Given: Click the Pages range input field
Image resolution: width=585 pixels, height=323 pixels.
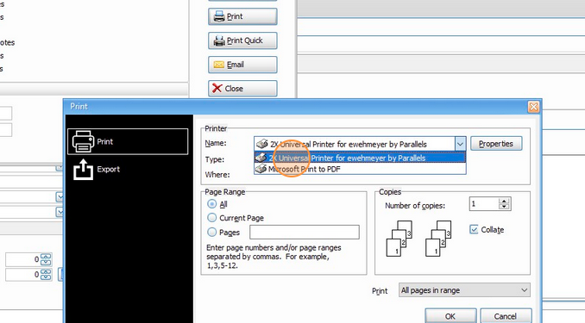Looking at the screenshot, I should point(305,232).
